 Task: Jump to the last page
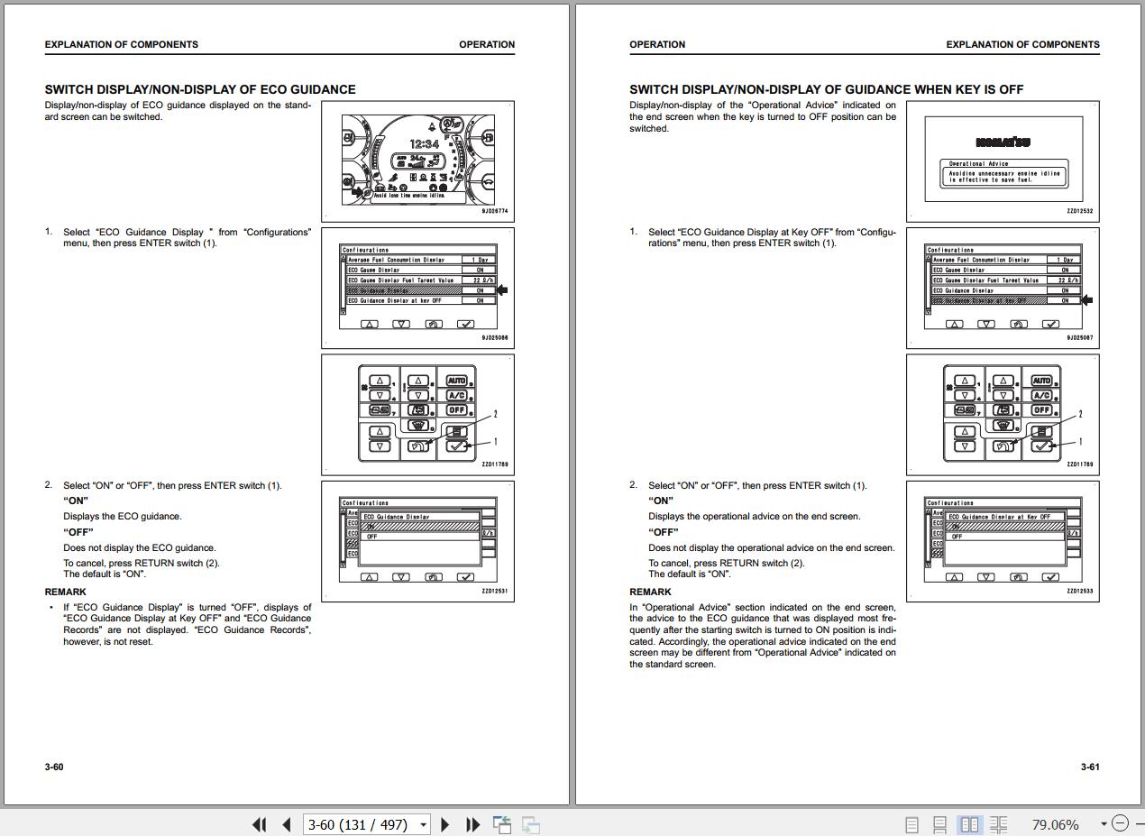[472, 824]
